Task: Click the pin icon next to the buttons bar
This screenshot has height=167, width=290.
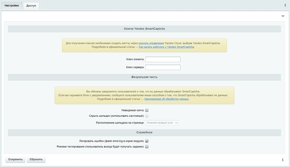Action: click(x=282, y=160)
